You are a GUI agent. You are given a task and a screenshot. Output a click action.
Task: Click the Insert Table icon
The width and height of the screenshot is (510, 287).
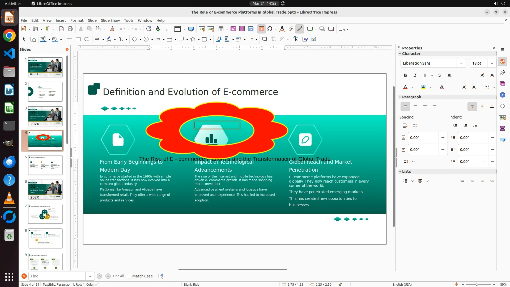(221, 29)
